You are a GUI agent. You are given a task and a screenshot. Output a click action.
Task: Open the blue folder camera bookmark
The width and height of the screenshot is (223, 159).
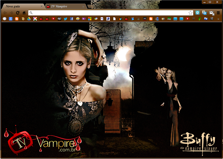tap(206, 19)
